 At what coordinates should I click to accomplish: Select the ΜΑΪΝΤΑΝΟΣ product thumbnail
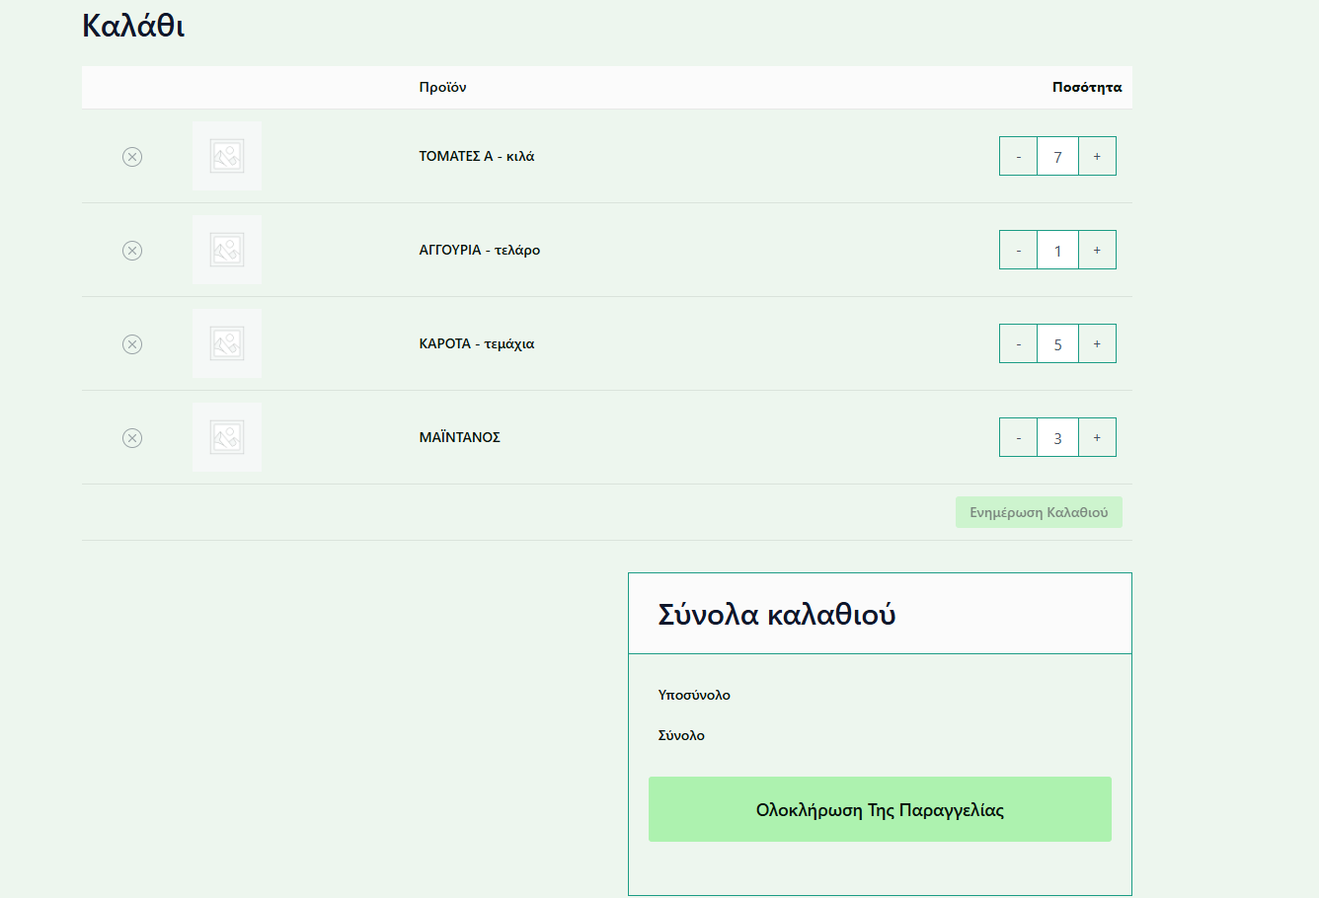coord(227,437)
